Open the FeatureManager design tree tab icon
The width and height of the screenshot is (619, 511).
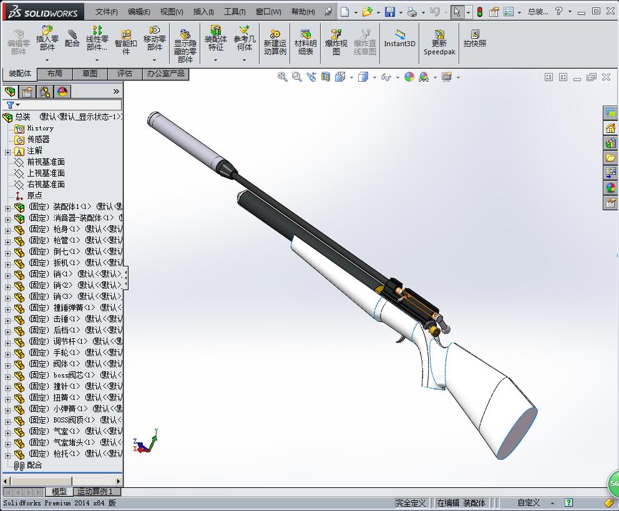(x=10, y=92)
